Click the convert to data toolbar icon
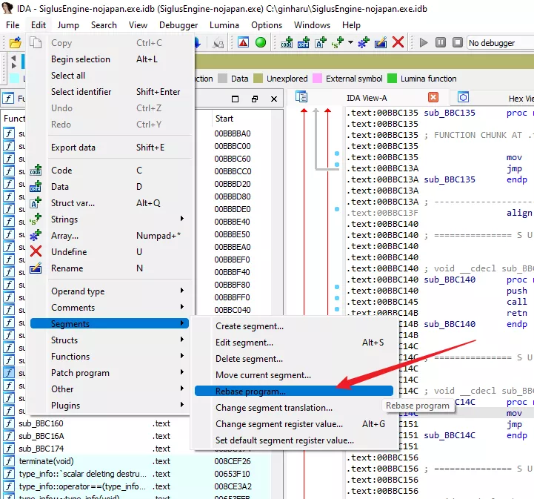 303,42
